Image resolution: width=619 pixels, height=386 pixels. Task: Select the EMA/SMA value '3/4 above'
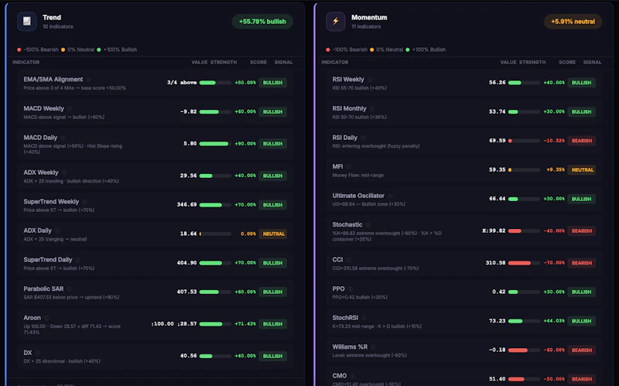pyautogui.click(x=182, y=83)
